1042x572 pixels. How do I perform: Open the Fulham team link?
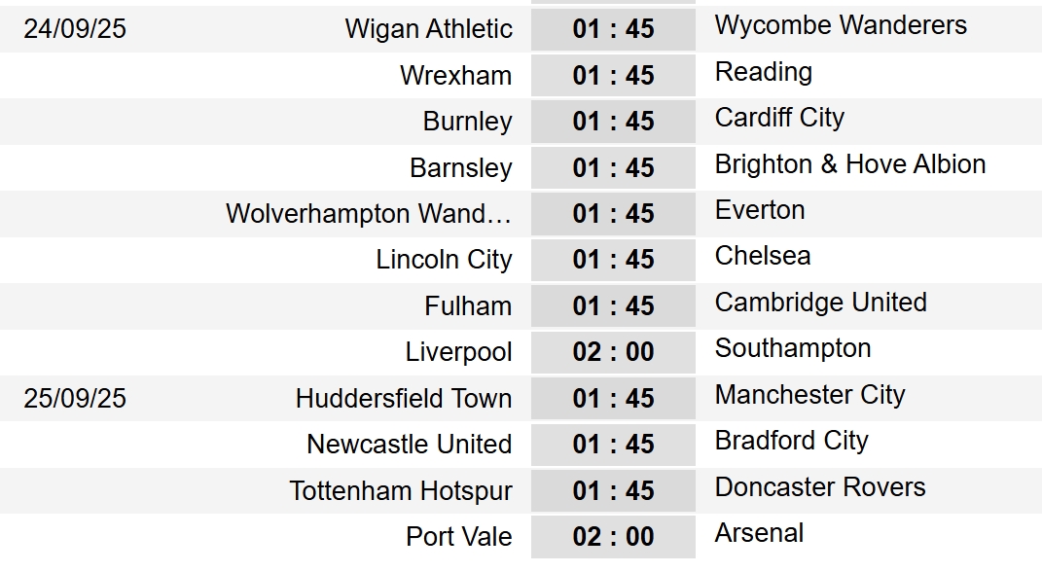tap(469, 306)
